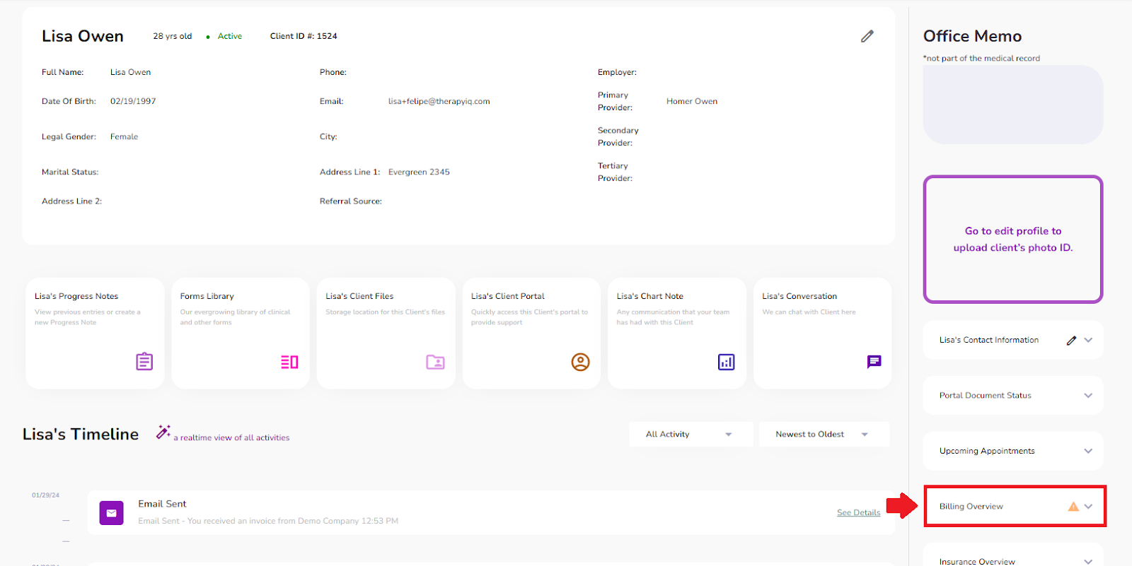This screenshot has height=566, width=1132.
Task: Open the Forms Library card title
Action: pos(207,297)
